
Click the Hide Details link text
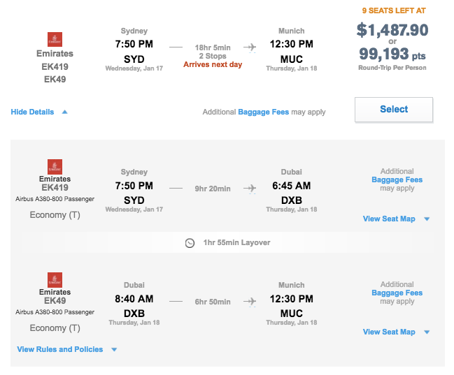coord(33,112)
